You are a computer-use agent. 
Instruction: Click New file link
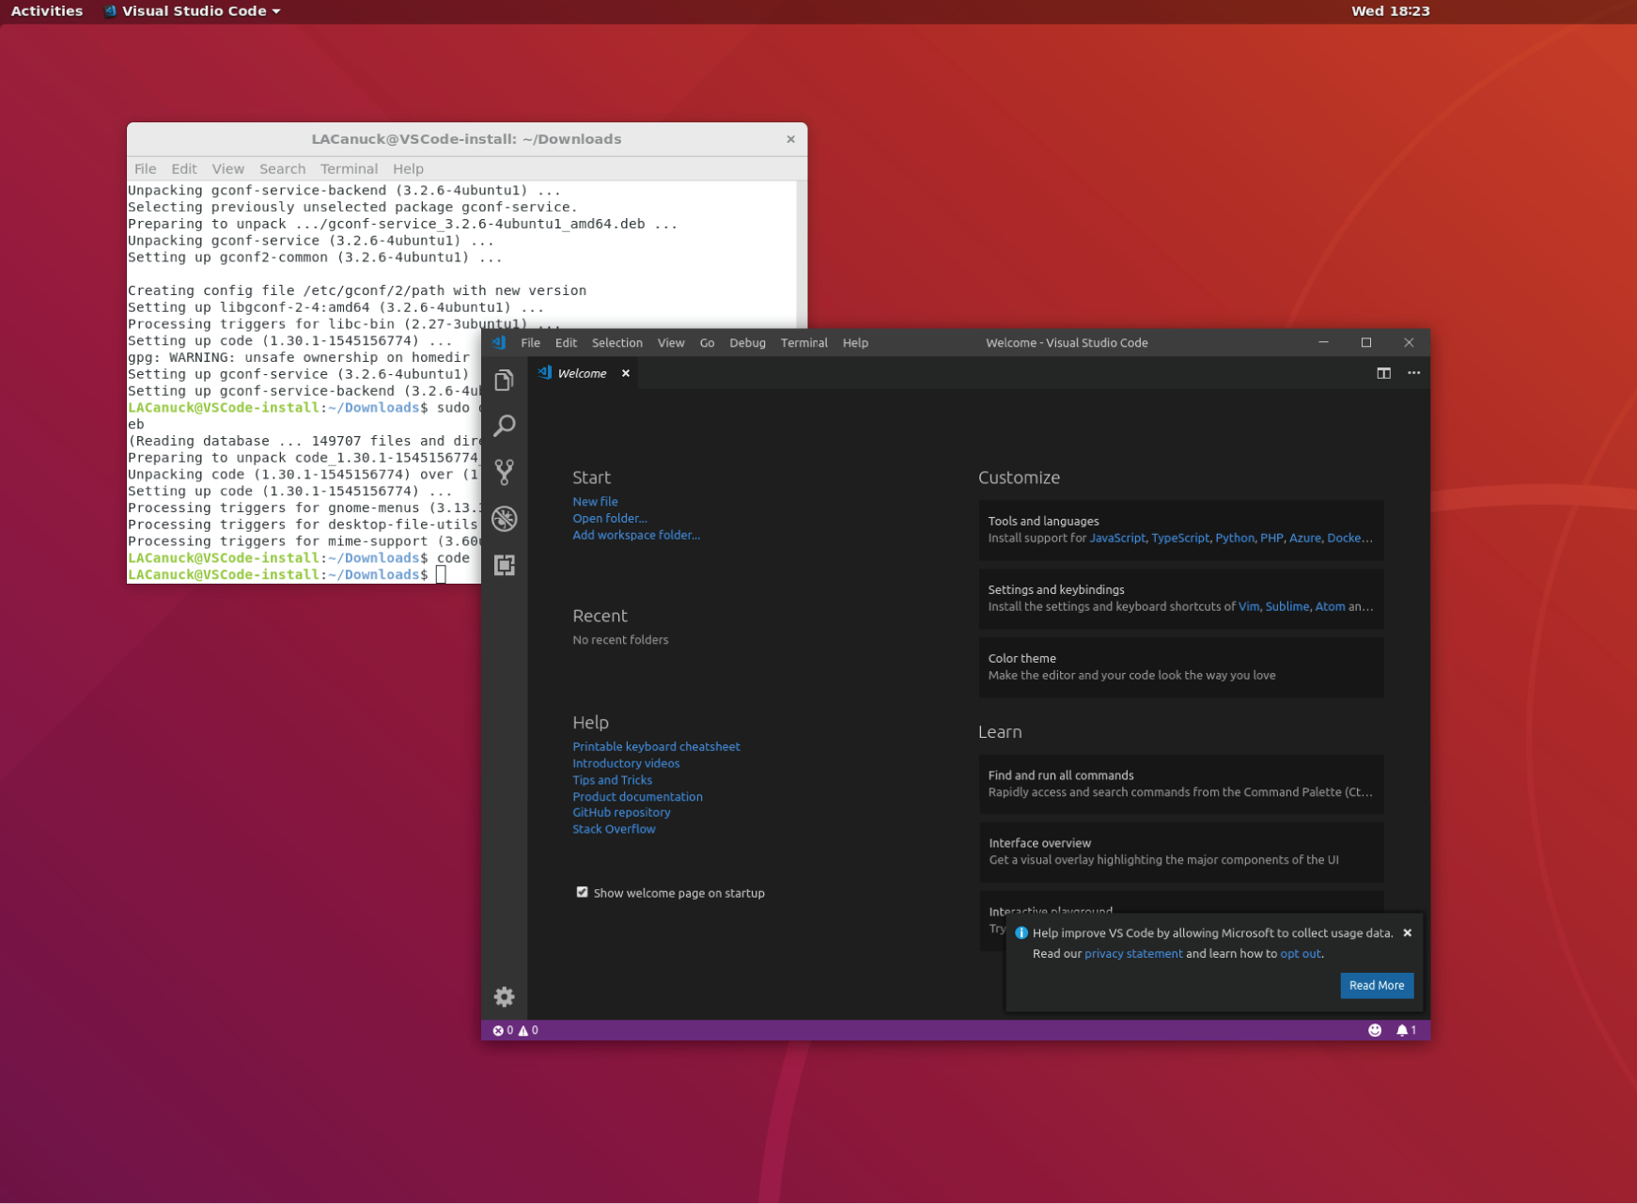point(595,501)
